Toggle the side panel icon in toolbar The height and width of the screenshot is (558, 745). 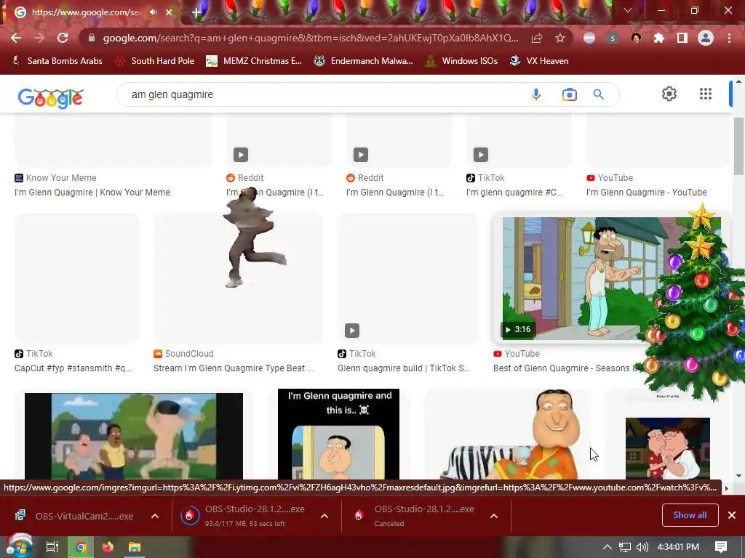682,38
